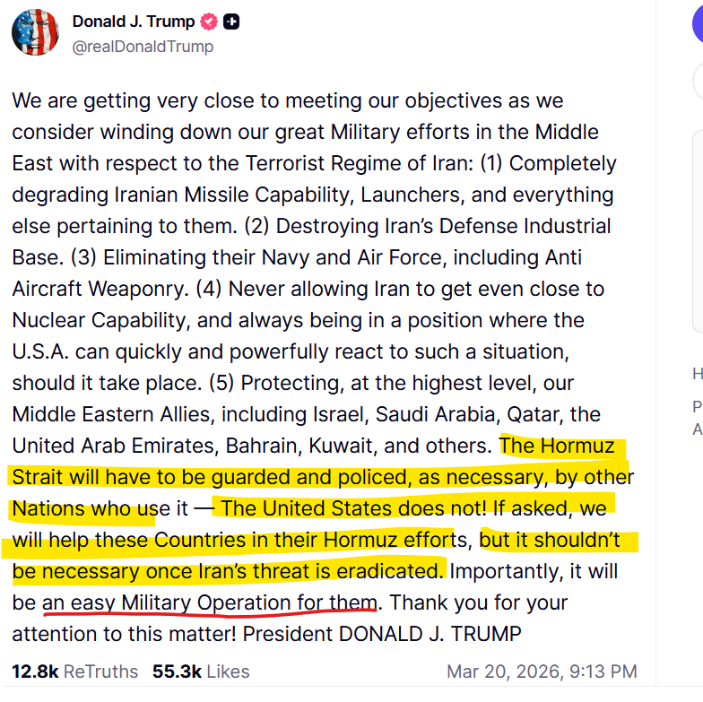
Task: Open the @realDonaldTrump handle link
Action: pyautogui.click(x=143, y=46)
